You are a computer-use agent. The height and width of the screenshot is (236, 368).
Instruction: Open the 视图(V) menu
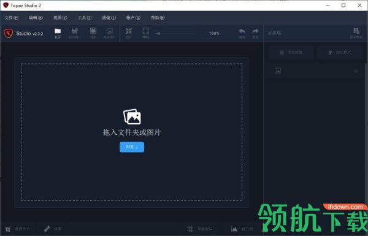click(60, 18)
